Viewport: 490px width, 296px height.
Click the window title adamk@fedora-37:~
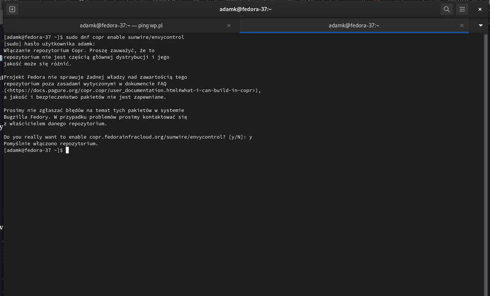click(245, 9)
